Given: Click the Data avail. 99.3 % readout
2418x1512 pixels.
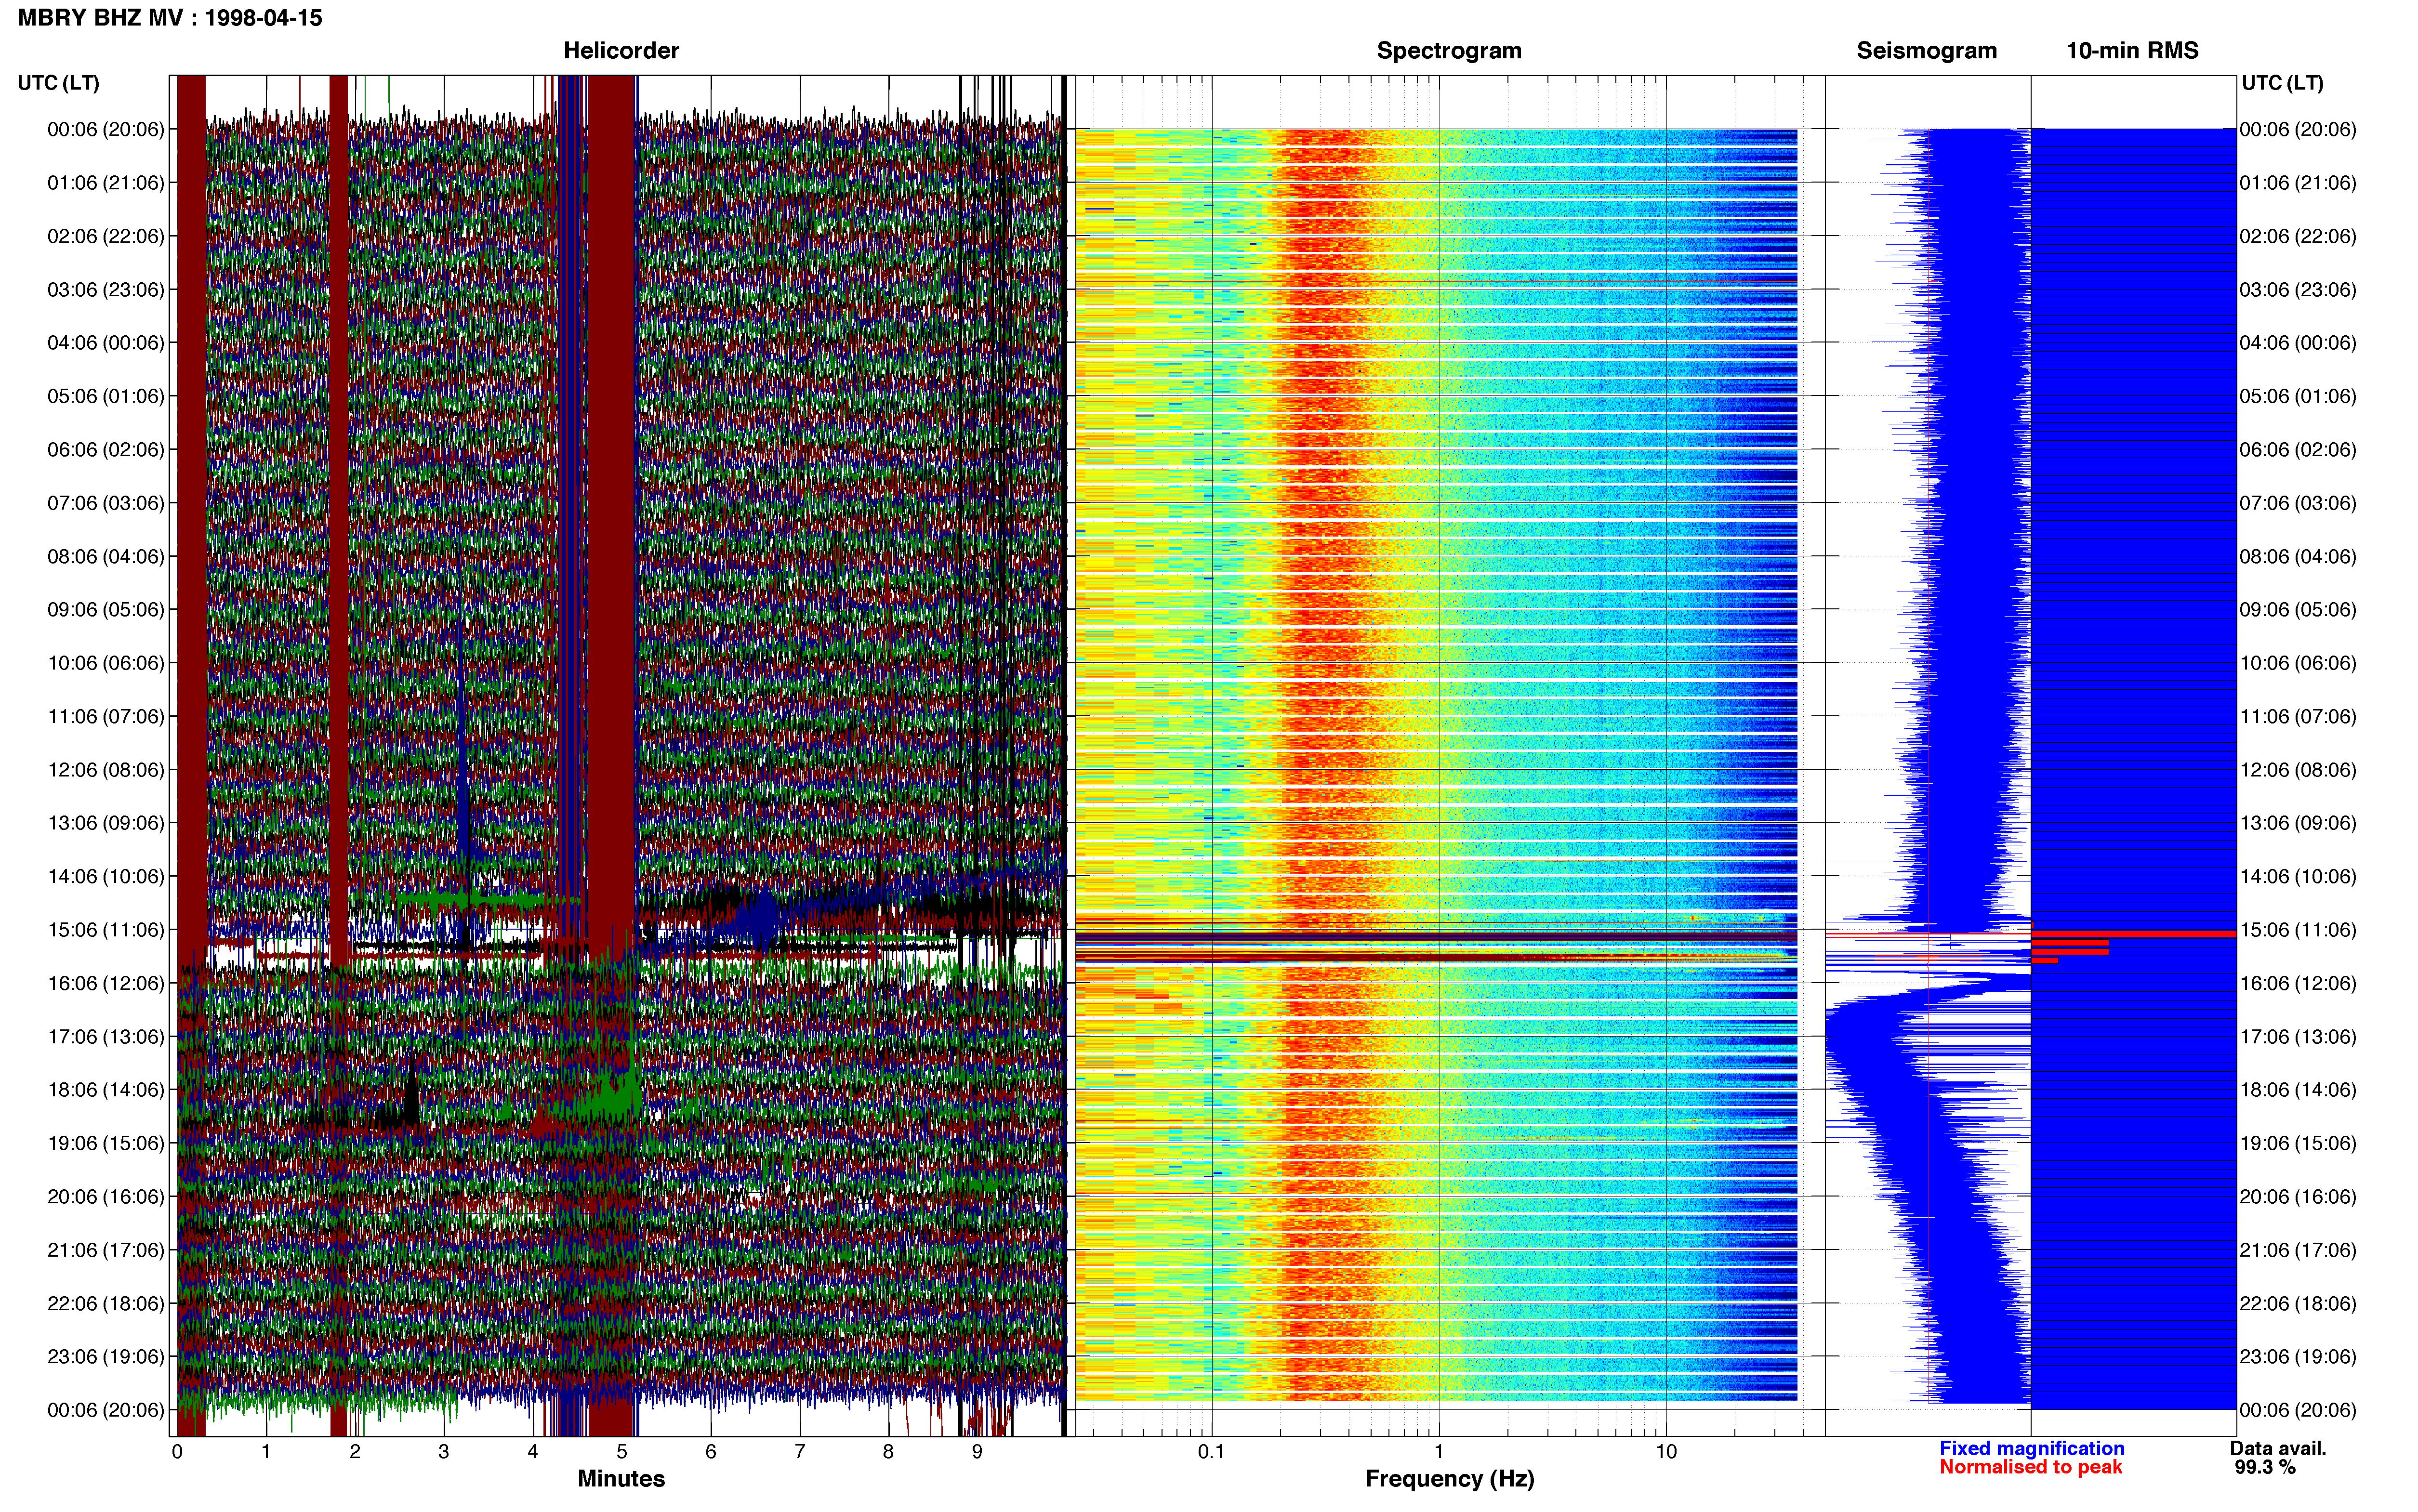Looking at the screenshot, I should 2278,1458.
